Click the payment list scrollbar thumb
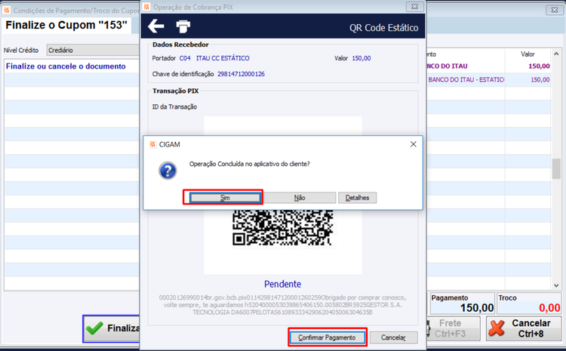 click(556, 168)
